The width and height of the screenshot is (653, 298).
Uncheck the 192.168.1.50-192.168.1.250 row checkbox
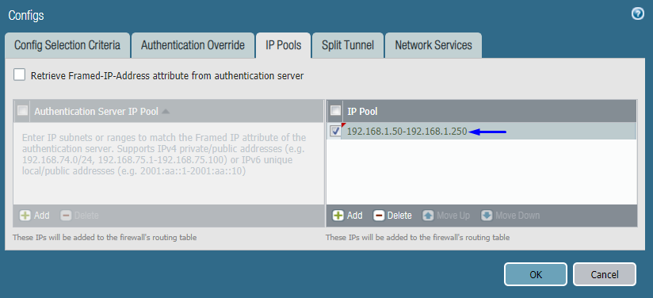335,132
